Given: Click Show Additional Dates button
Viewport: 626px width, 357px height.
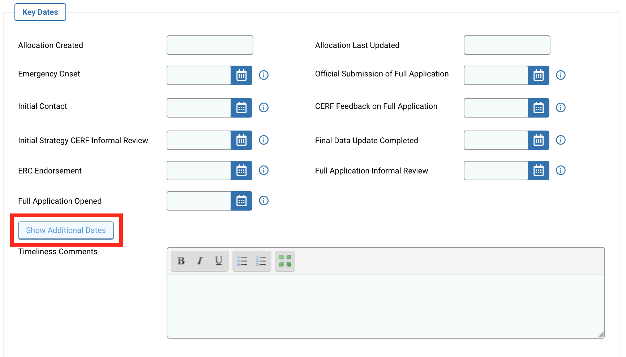Looking at the screenshot, I should [66, 230].
